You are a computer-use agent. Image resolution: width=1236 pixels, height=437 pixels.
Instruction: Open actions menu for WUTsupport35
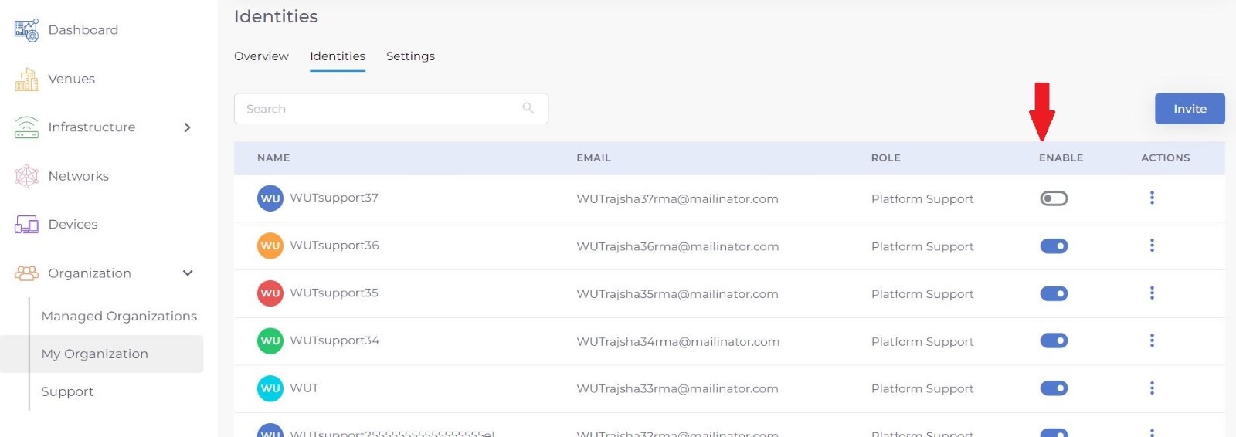(1152, 293)
